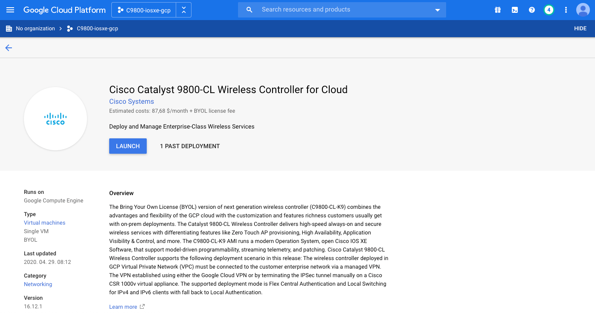View 1 PAST DEPLOYMENT

click(x=190, y=146)
